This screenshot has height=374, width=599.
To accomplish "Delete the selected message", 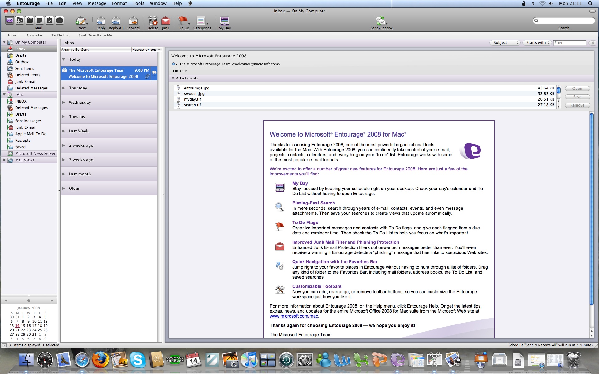I will 153,23.
